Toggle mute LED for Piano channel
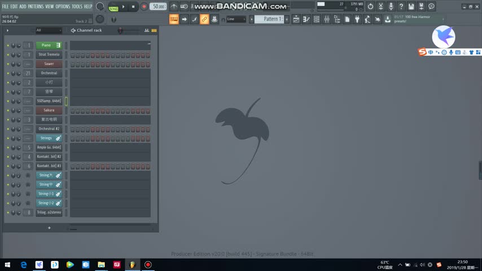 pyautogui.click(x=8, y=46)
